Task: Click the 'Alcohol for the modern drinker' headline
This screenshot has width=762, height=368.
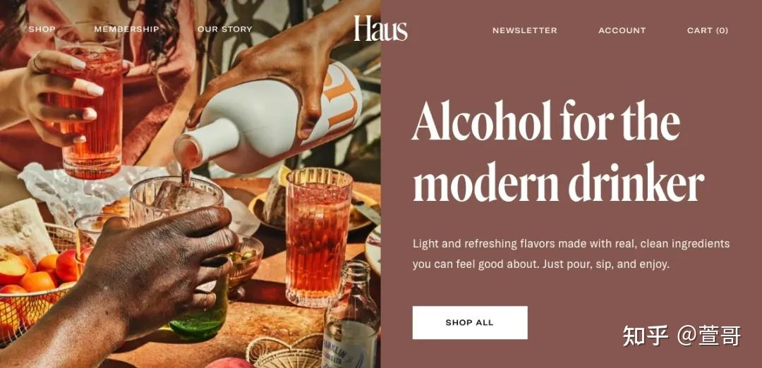Action: [558, 151]
